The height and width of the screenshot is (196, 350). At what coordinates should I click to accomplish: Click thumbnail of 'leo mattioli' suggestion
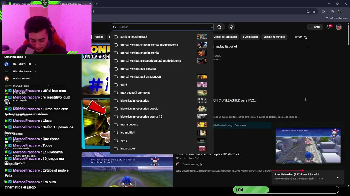(202, 133)
